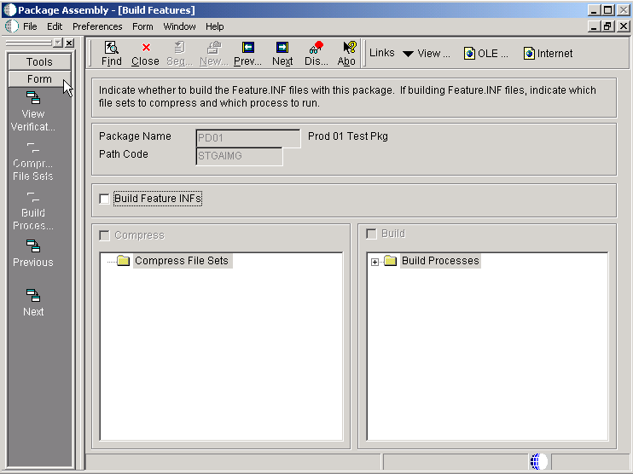Open the Preferences menu
The height and width of the screenshot is (474, 633).
[x=97, y=26]
